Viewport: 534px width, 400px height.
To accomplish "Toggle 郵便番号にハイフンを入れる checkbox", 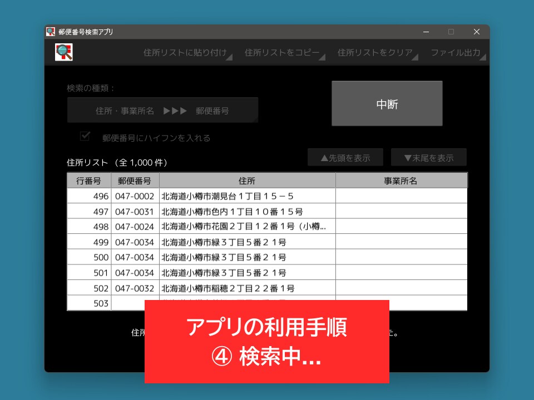I will (x=85, y=137).
